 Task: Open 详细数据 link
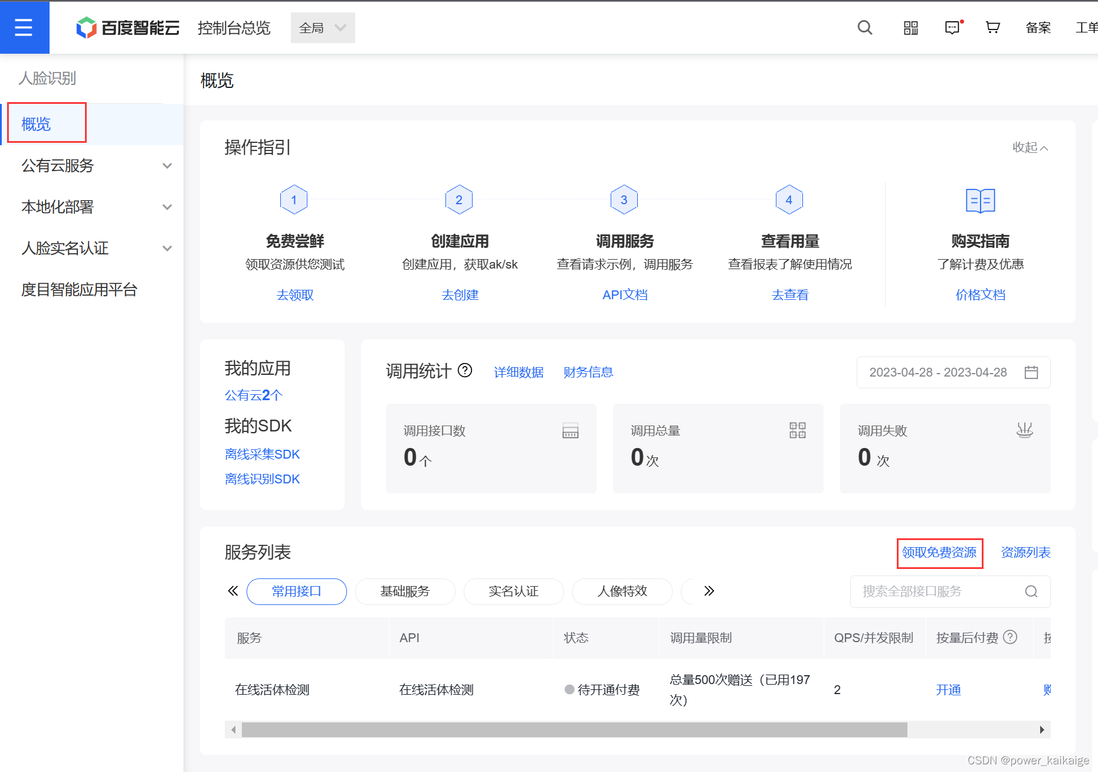click(519, 372)
